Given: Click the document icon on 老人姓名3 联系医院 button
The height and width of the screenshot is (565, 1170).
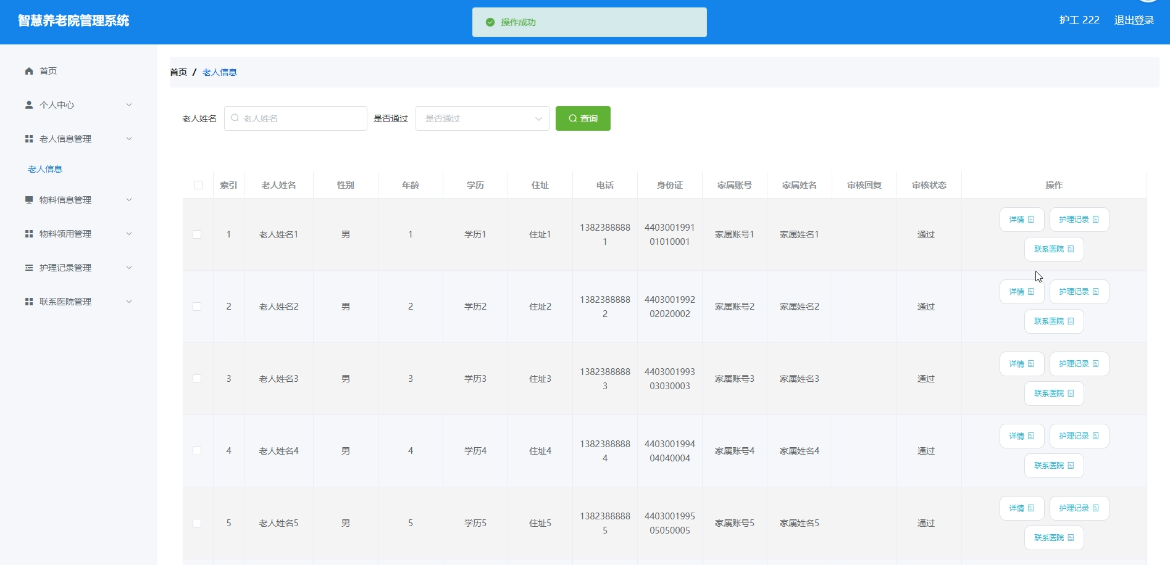Looking at the screenshot, I should [1071, 394].
